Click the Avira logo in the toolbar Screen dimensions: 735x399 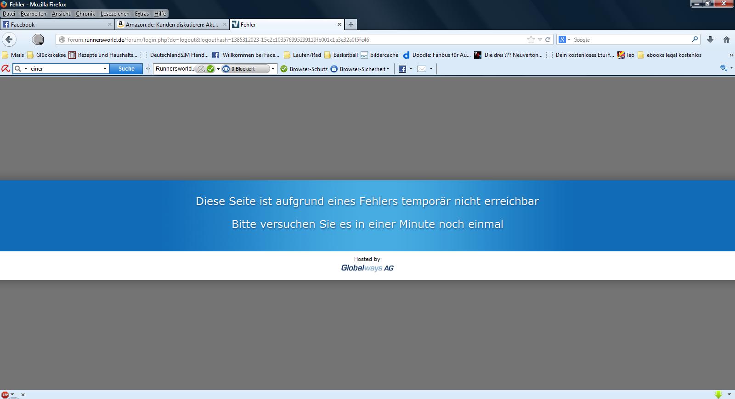[5, 69]
